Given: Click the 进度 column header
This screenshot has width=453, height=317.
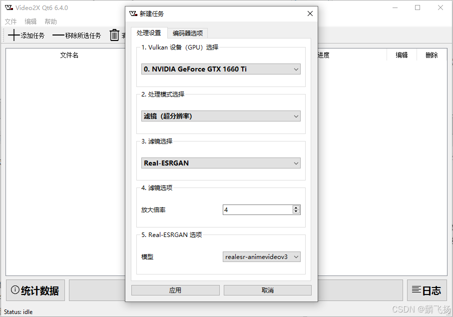Looking at the screenshot, I should [x=323, y=55].
